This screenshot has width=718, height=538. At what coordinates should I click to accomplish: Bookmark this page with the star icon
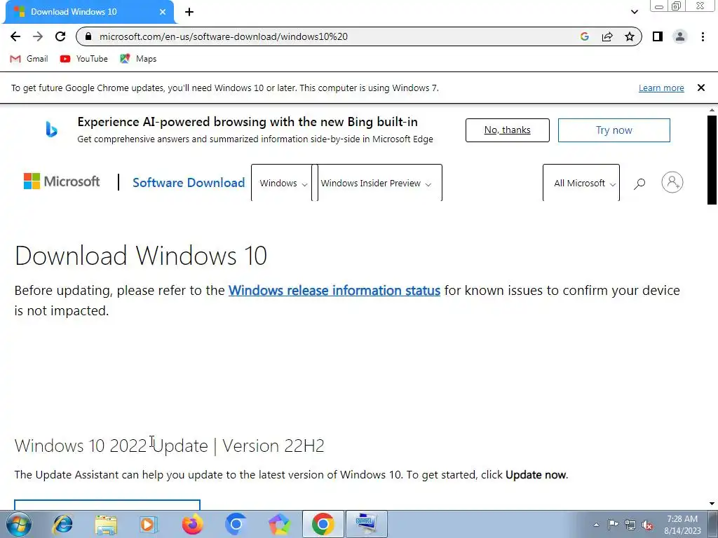[x=630, y=36]
